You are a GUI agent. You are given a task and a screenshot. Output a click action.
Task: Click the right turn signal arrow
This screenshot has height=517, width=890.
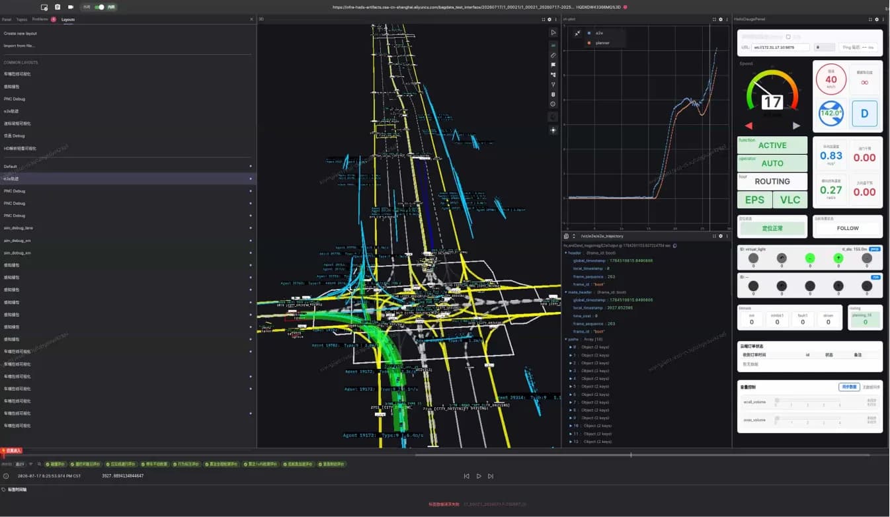coord(796,126)
